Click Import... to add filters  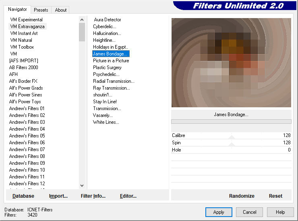tap(58, 196)
